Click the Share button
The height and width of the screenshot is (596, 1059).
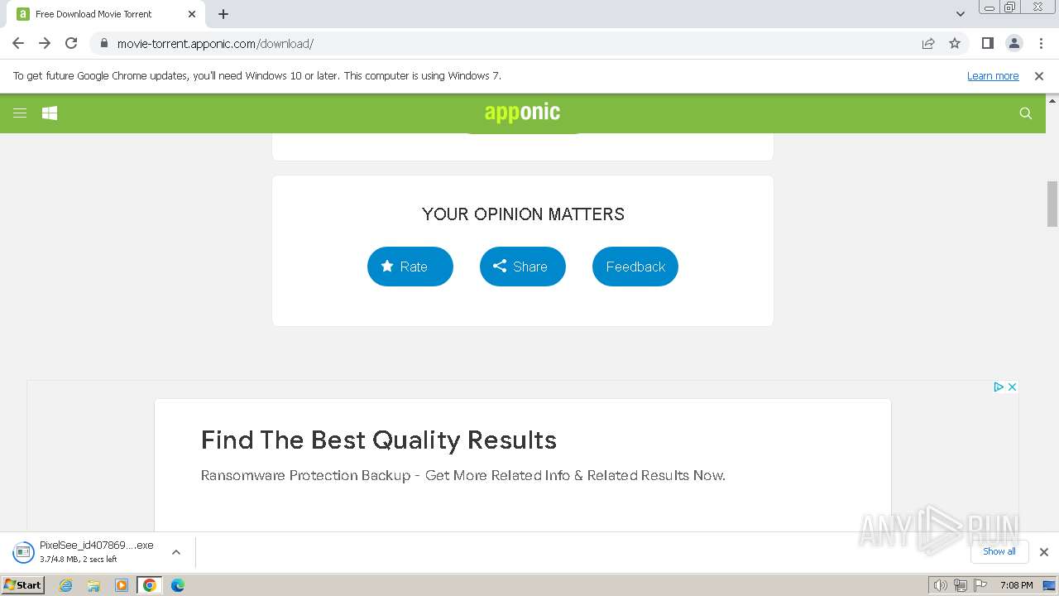(x=523, y=267)
